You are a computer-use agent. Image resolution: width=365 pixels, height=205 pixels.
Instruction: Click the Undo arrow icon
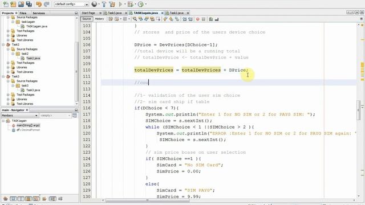pyautogui.click(x=39, y=4)
